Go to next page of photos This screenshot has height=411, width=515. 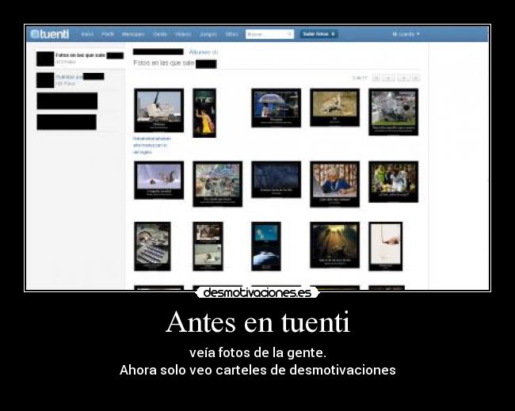tap(404, 78)
